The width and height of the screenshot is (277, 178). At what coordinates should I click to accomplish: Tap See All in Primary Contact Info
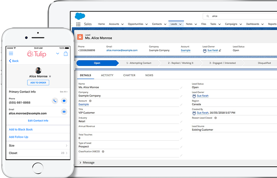coord(64,92)
